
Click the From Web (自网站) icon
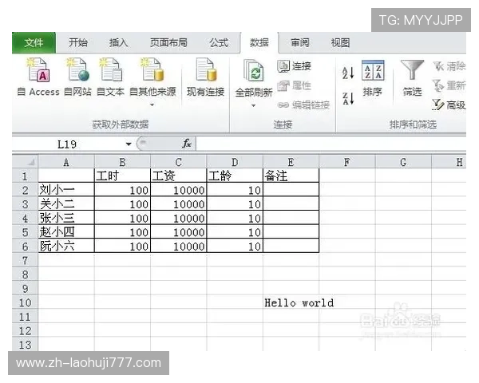tap(77, 69)
